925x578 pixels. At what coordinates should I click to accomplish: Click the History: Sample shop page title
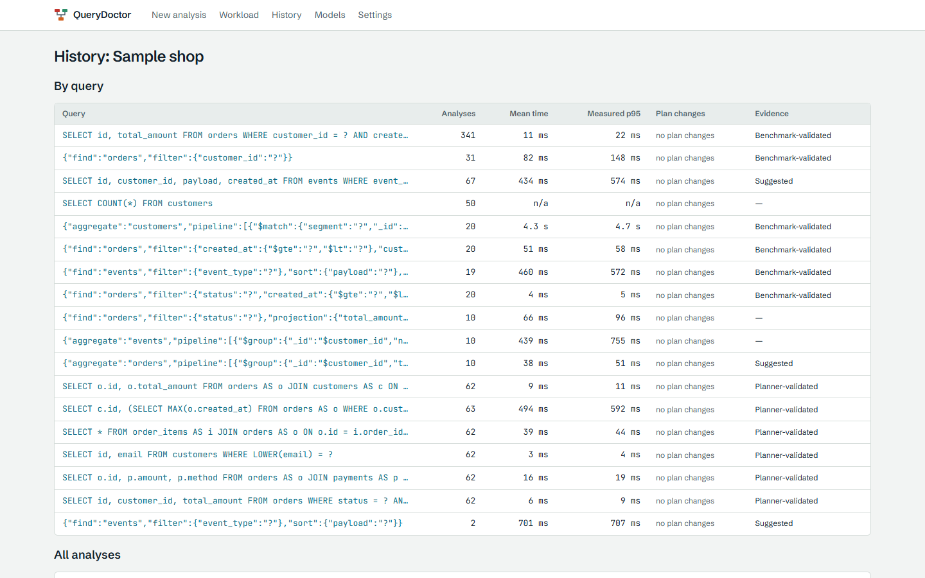[129, 57]
